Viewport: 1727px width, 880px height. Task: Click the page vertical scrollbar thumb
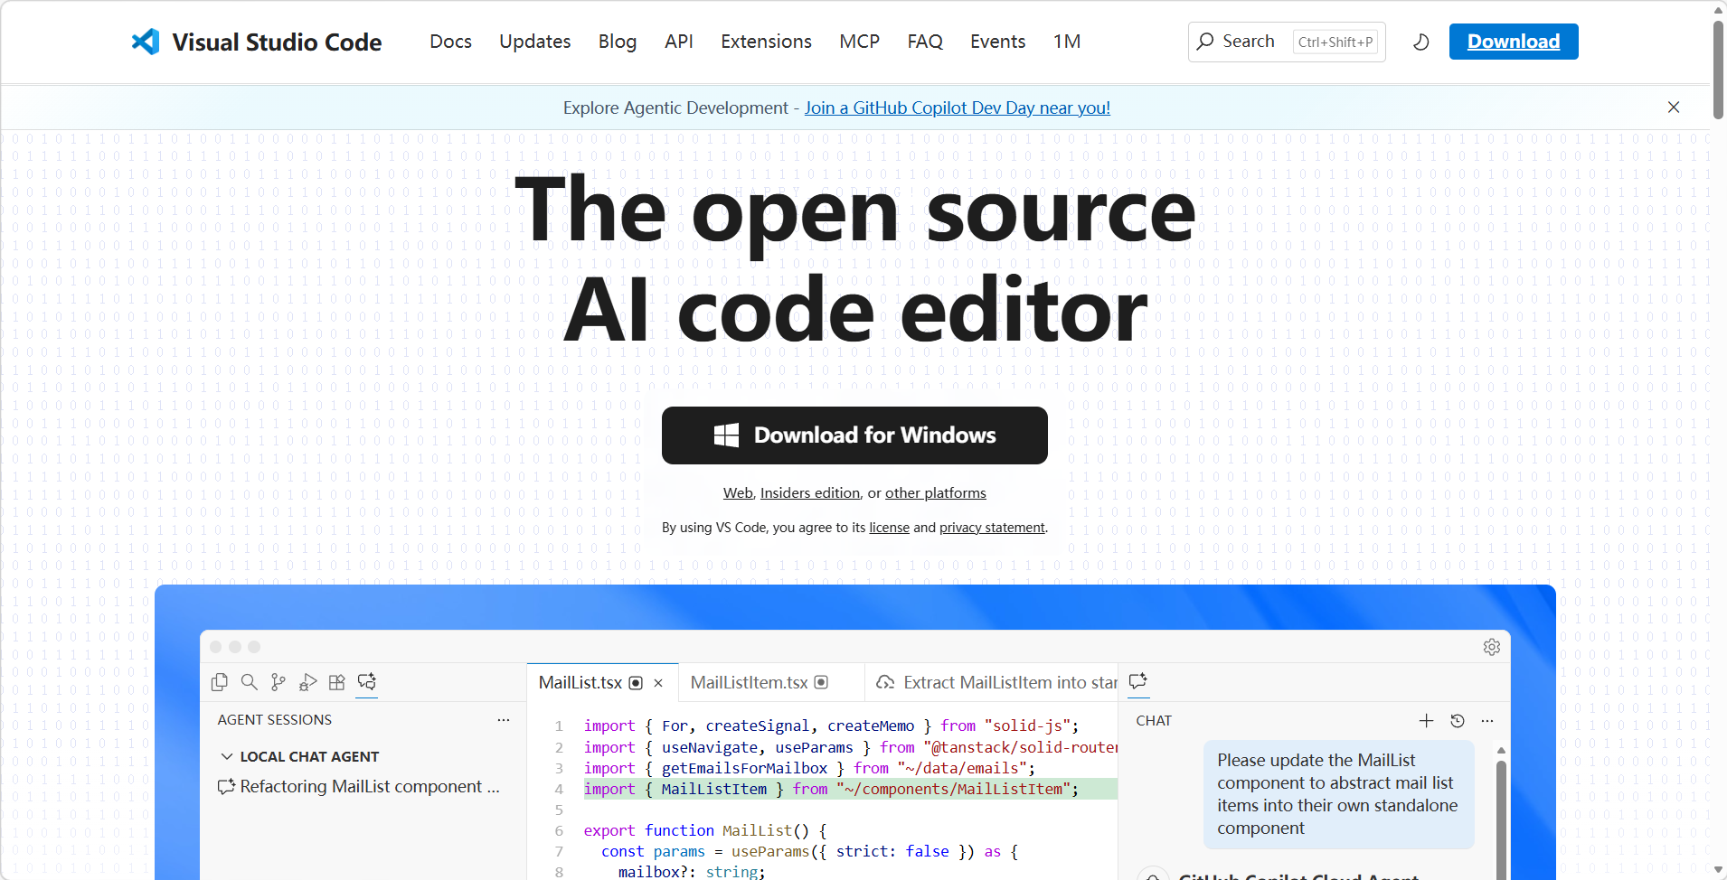click(1718, 70)
